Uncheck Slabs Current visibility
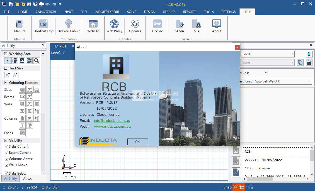315x191 pixels. click(6, 146)
